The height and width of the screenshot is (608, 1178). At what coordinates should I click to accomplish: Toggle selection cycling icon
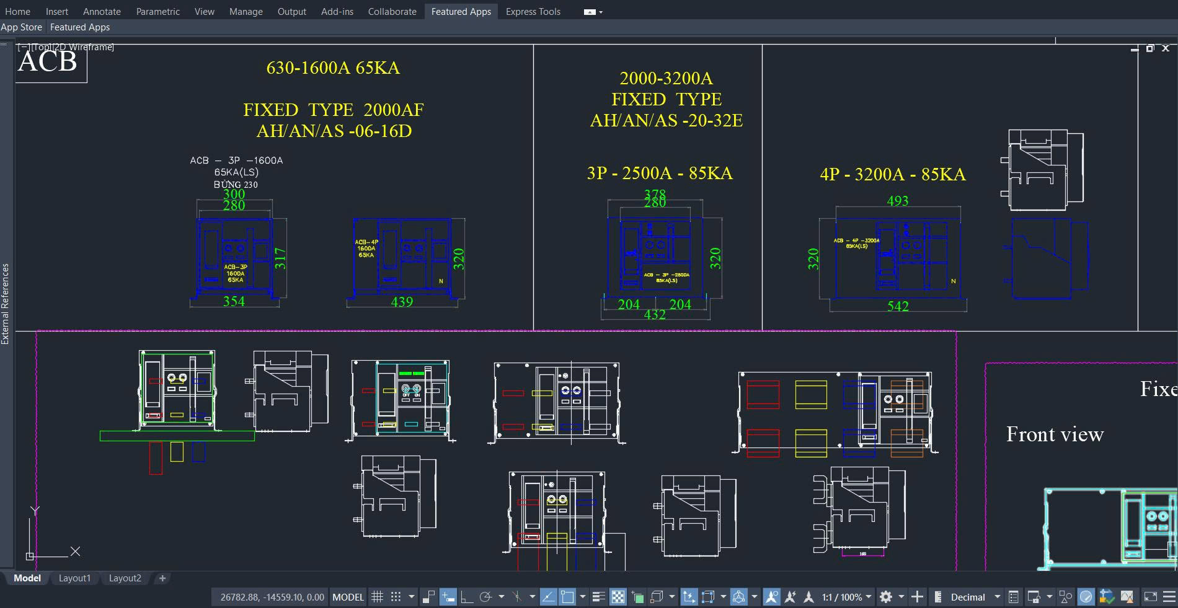[x=637, y=597]
